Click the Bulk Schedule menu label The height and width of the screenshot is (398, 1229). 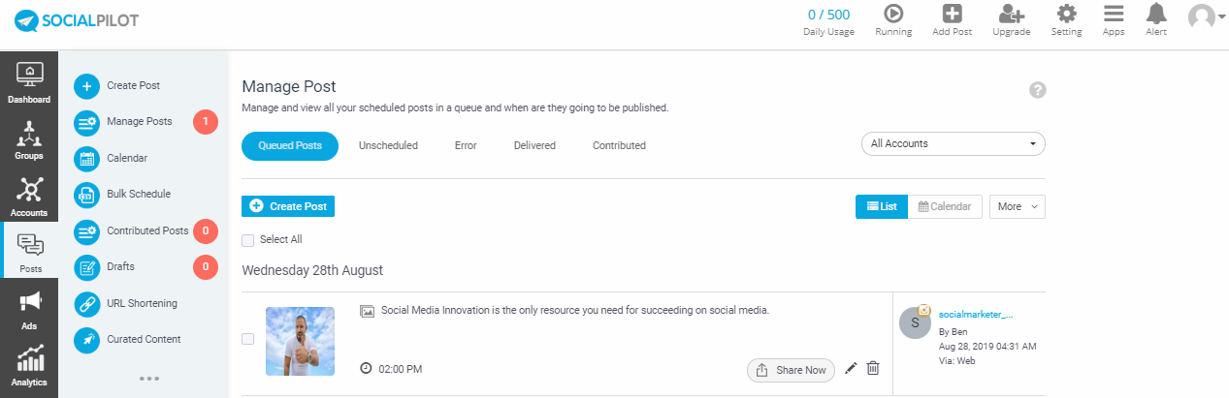[x=139, y=194]
